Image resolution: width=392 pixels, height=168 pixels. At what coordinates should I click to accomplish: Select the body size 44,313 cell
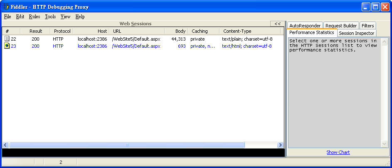pyautogui.click(x=178, y=39)
